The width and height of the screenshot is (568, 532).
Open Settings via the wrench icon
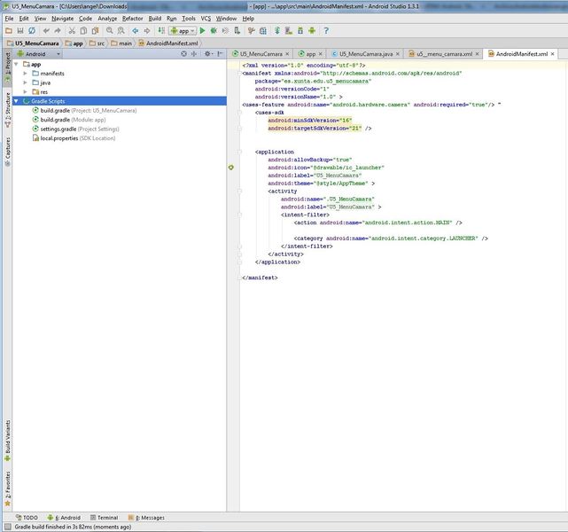coord(251,31)
